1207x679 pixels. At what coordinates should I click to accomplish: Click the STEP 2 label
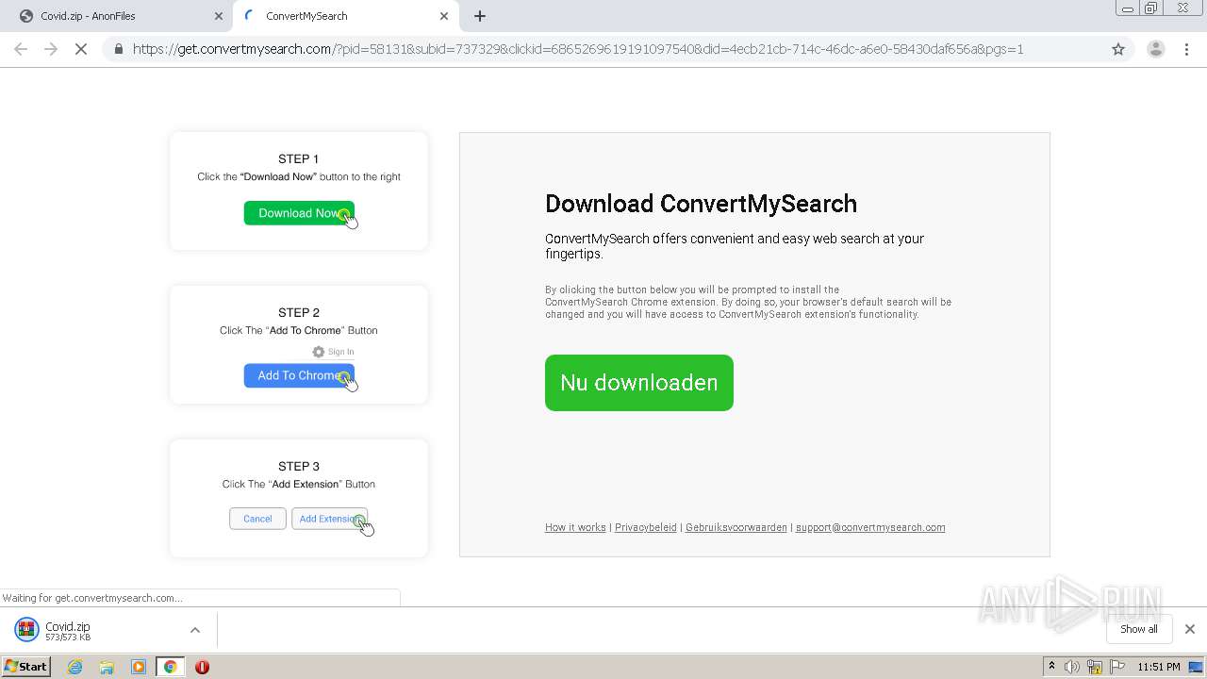(299, 312)
